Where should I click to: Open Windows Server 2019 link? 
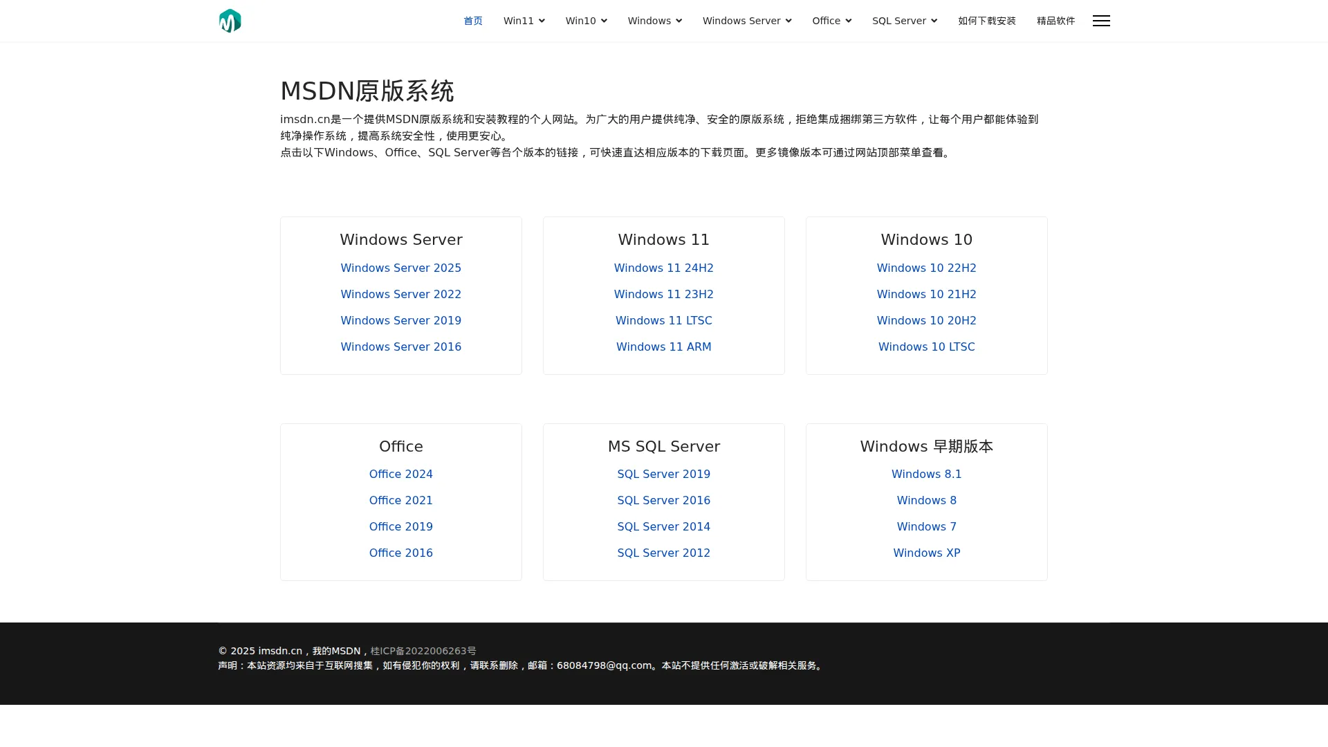[401, 321]
